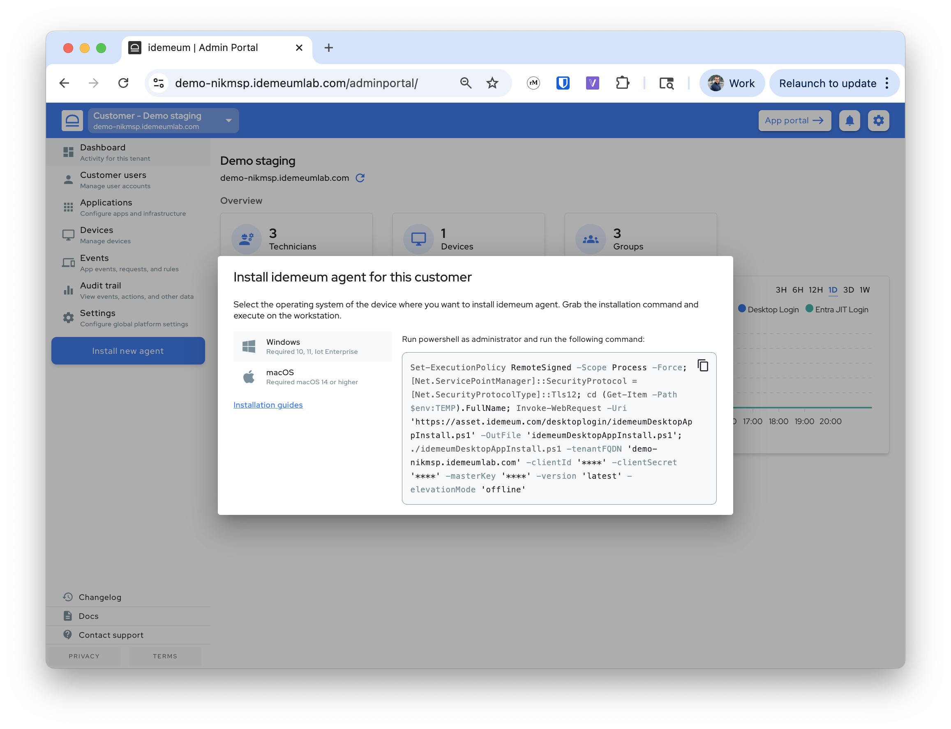The height and width of the screenshot is (729, 951).
Task: Open the rM browser extension
Action: pyautogui.click(x=533, y=83)
